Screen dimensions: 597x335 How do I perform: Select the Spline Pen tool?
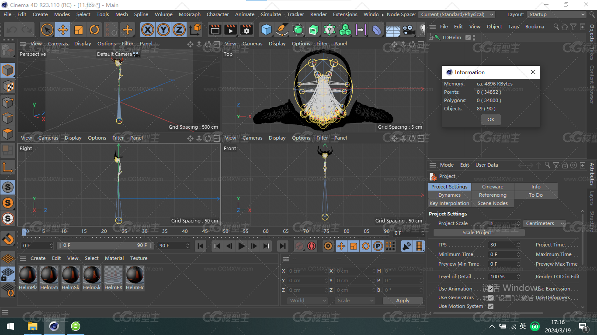282,30
